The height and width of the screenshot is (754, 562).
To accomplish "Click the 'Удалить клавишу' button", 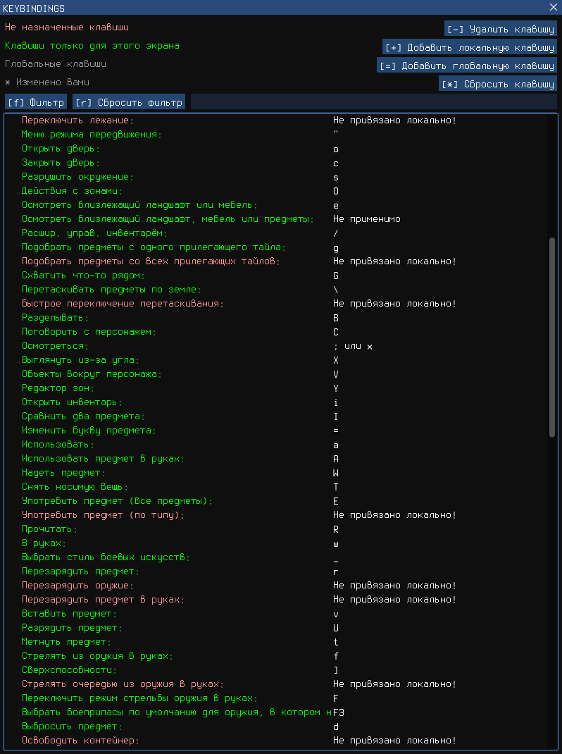I will (x=501, y=29).
